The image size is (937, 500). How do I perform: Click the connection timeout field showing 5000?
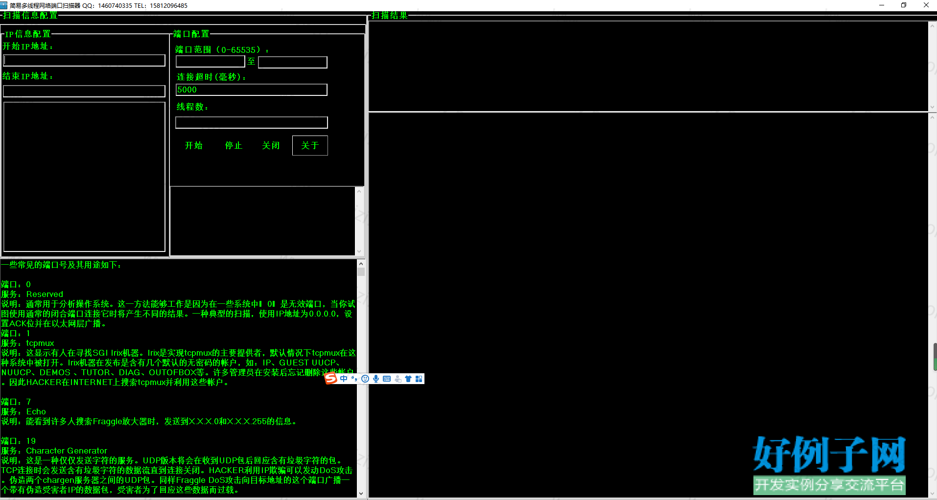pos(252,90)
